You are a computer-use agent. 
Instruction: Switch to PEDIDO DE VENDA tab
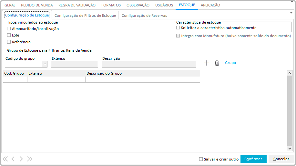click(x=37, y=5)
